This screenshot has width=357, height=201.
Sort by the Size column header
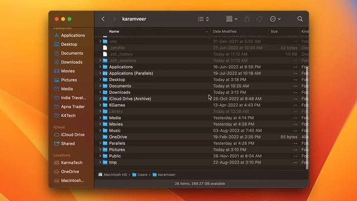click(x=274, y=31)
